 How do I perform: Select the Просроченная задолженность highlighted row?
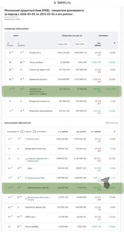(62, 91)
